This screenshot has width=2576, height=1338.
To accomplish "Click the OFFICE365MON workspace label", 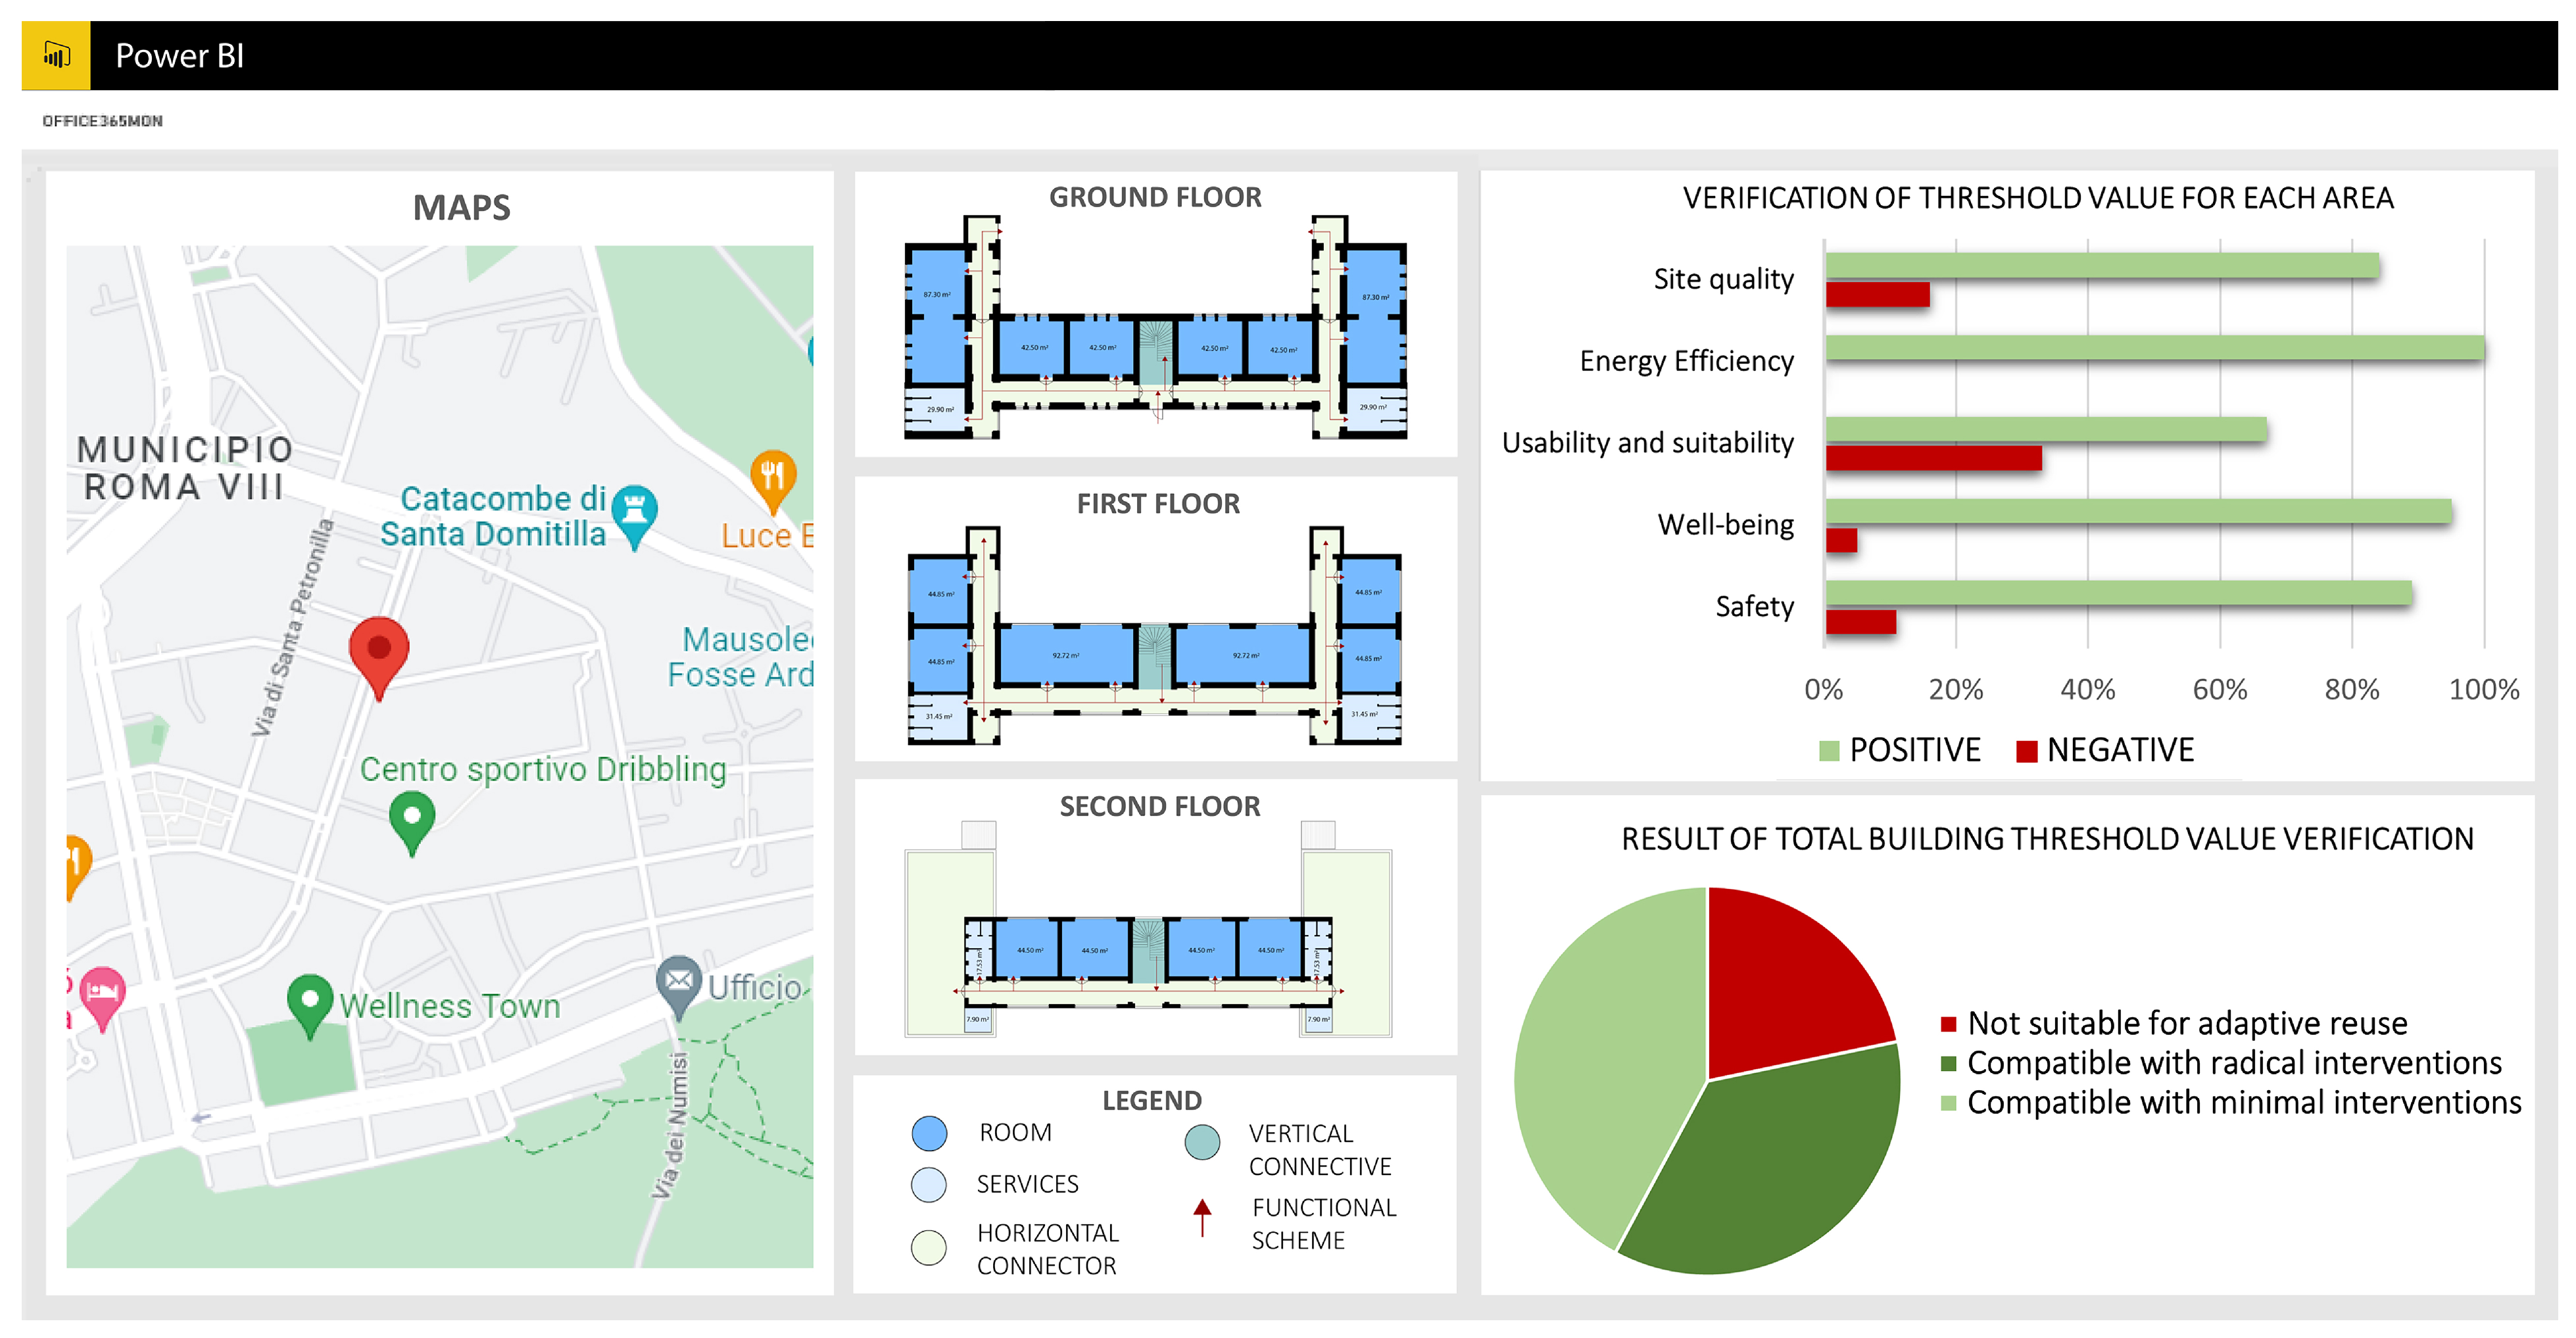I will [x=102, y=121].
